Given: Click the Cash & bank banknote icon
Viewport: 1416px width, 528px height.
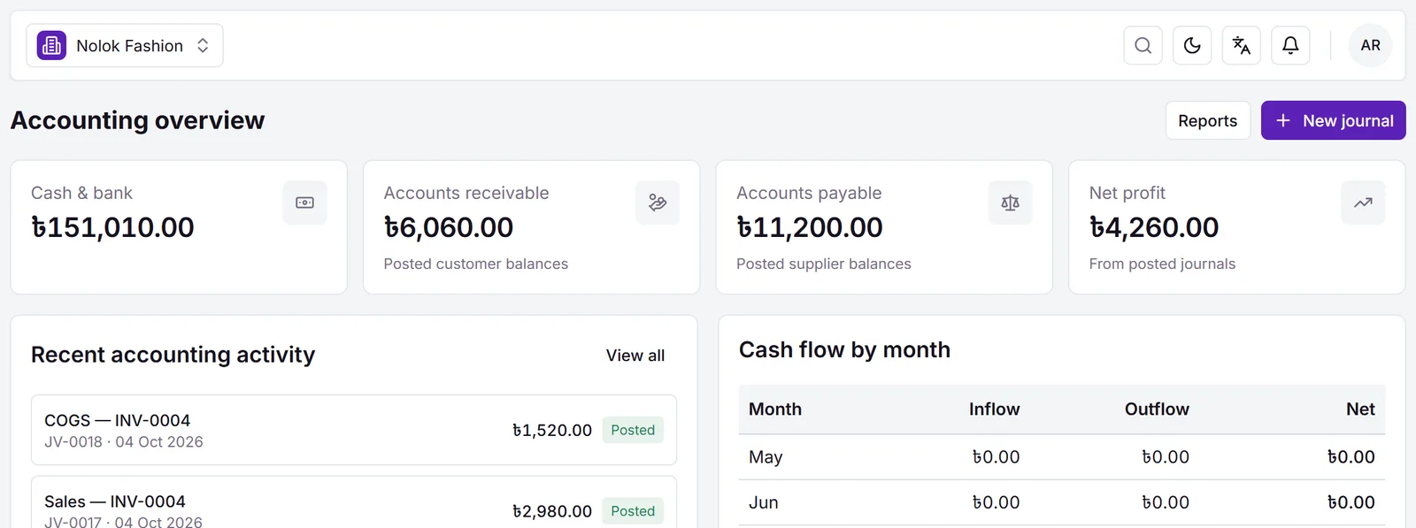Looking at the screenshot, I should (x=304, y=203).
